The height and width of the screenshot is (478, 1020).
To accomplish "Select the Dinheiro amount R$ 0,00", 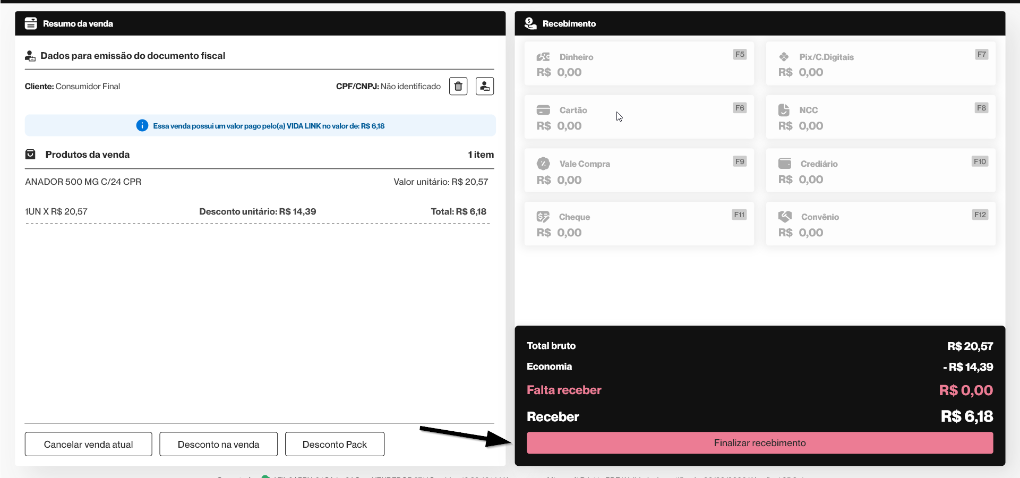I will point(559,72).
